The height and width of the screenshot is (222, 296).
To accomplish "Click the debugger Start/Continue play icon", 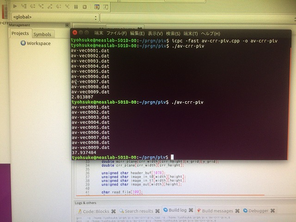I will click(15, 6).
